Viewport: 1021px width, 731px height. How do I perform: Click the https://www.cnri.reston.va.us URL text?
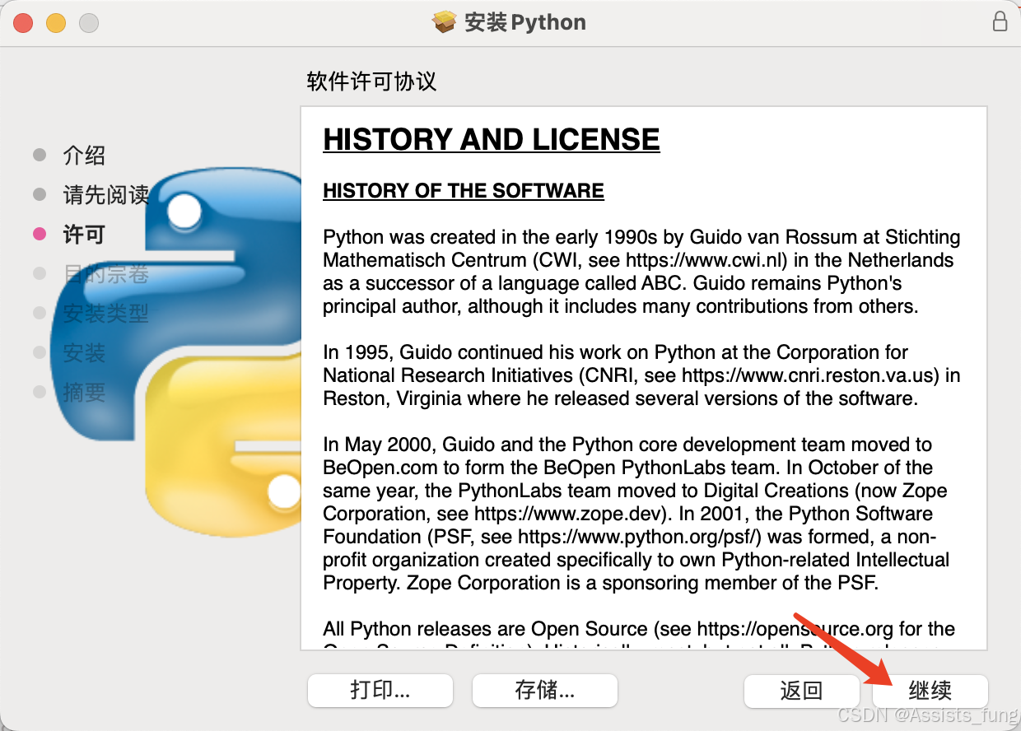click(x=810, y=376)
